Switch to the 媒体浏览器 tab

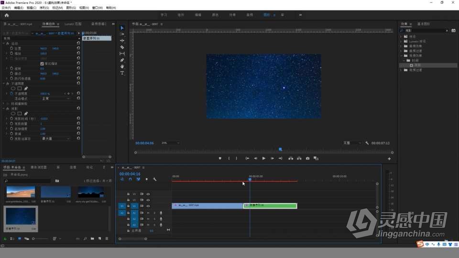pos(39,167)
